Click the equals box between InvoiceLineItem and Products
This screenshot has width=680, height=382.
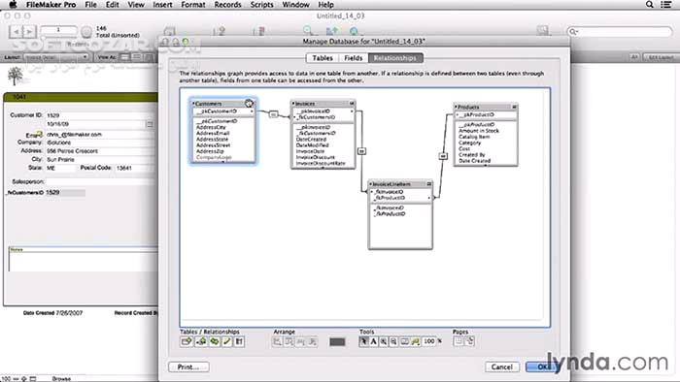click(443, 156)
